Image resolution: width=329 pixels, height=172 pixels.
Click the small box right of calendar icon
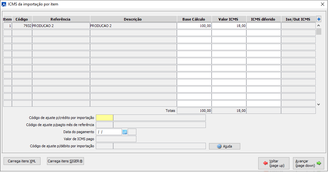[132, 132]
